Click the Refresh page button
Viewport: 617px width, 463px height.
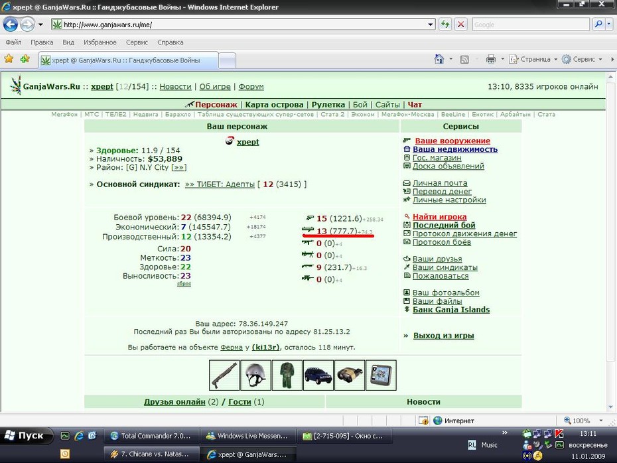[445, 25]
